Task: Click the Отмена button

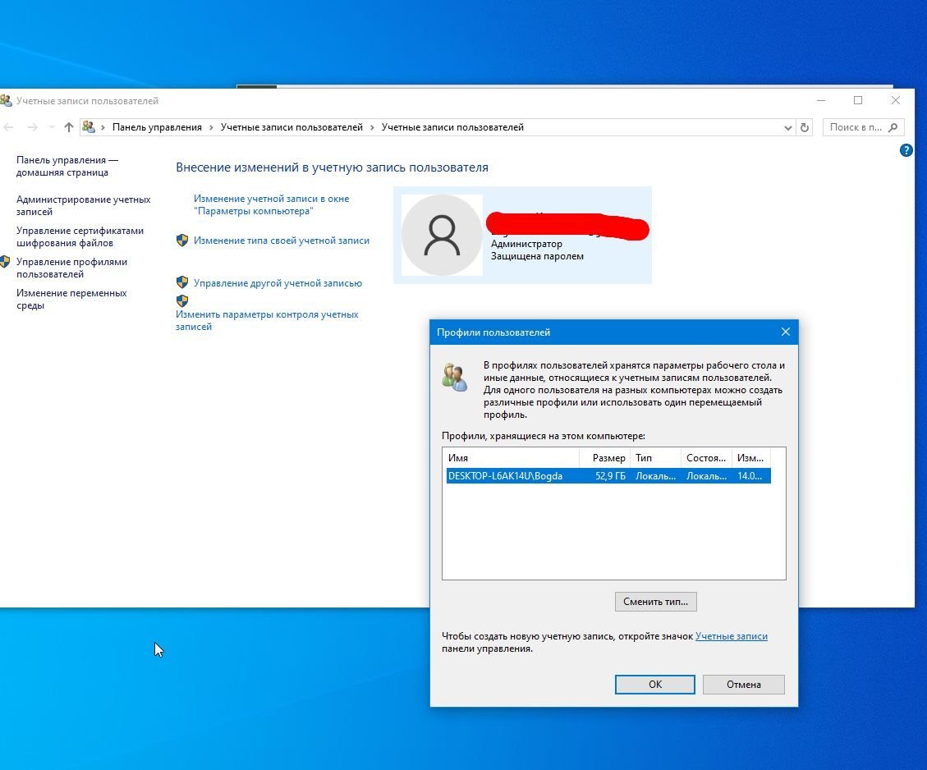Action: [743, 685]
